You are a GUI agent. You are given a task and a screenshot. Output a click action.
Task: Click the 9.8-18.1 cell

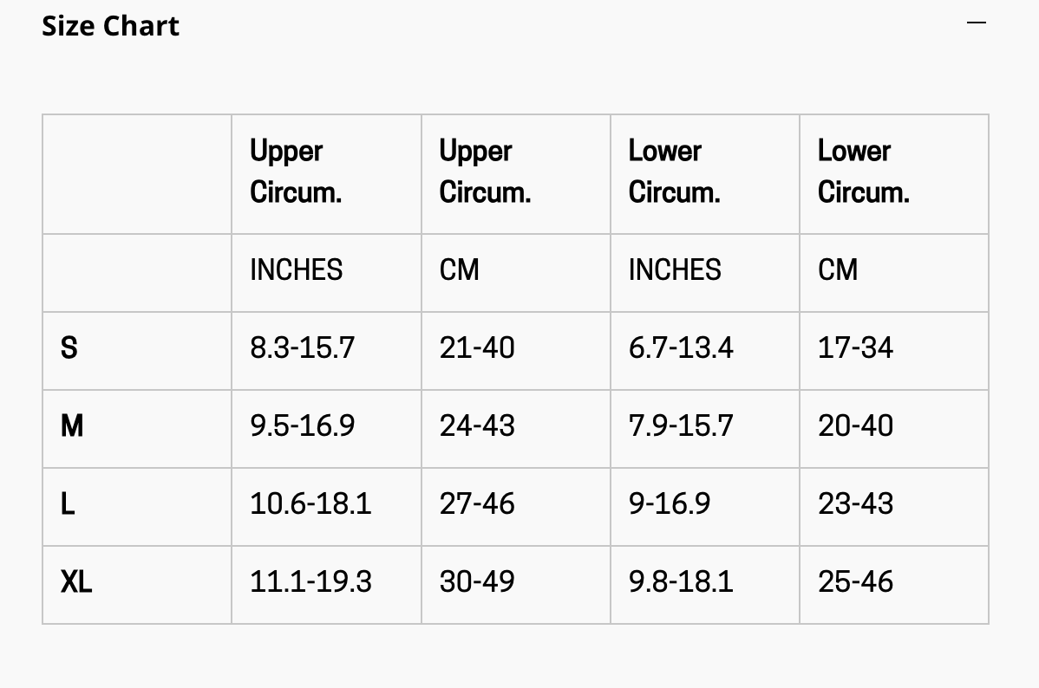tap(681, 582)
